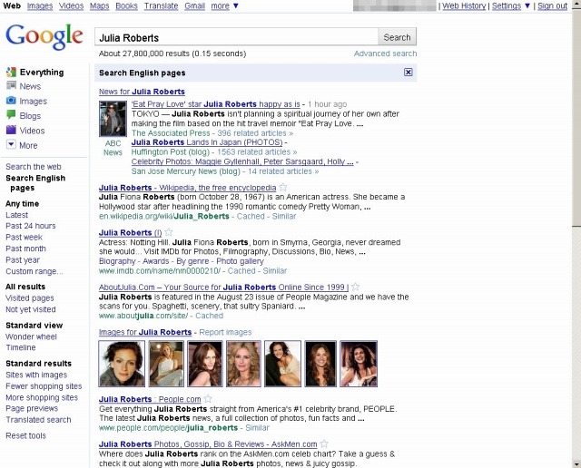Image resolution: width=581 pixels, height=468 pixels.
Task: Click the Google logo
Action: (x=44, y=36)
